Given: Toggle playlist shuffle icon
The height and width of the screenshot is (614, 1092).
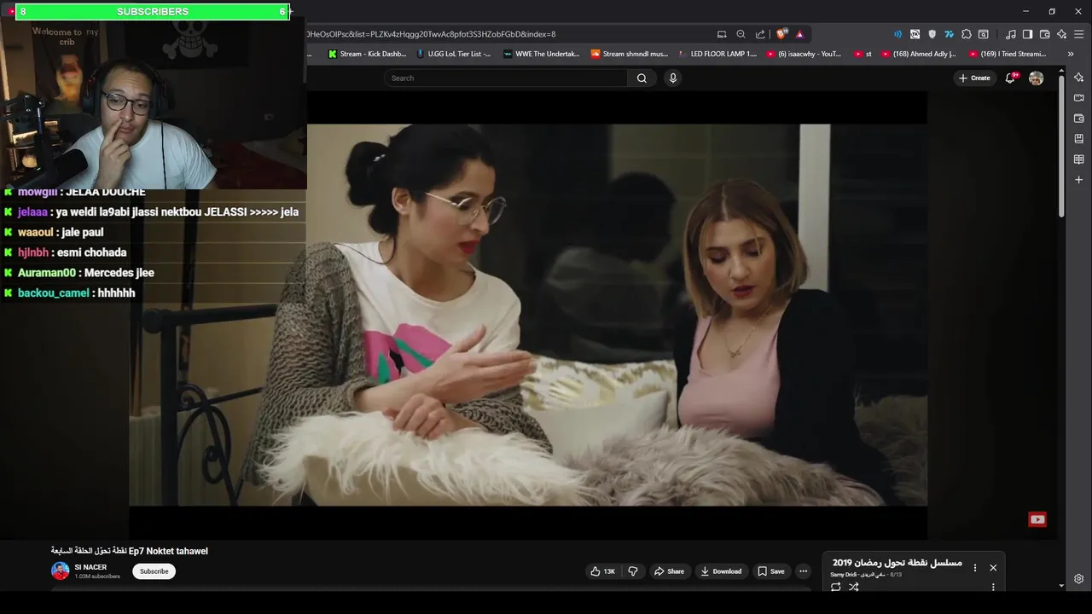Looking at the screenshot, I should (854, 587).
